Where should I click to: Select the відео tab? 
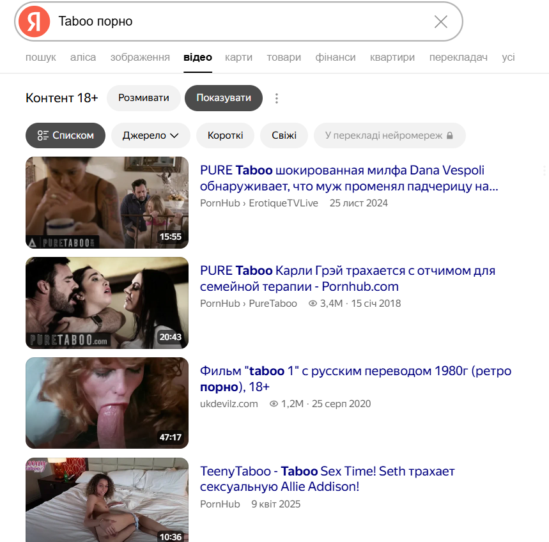coord(198,57)
